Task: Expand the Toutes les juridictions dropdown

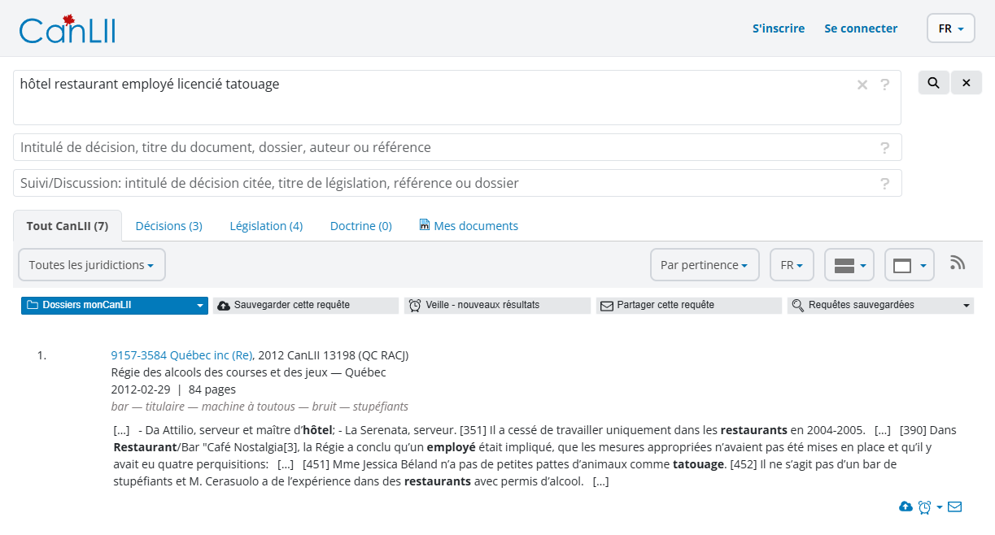Action: pyautogui.click(x=92, y=265)
